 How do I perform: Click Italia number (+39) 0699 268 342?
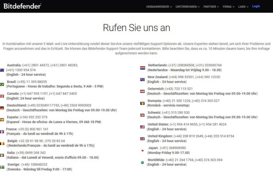tap(31, 153)
